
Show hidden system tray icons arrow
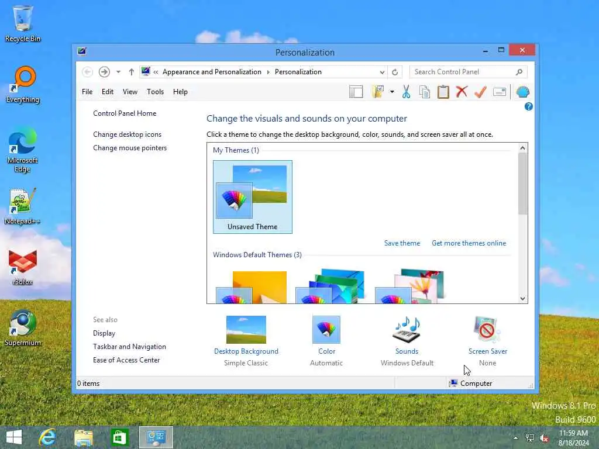click(x=515, y=438)
